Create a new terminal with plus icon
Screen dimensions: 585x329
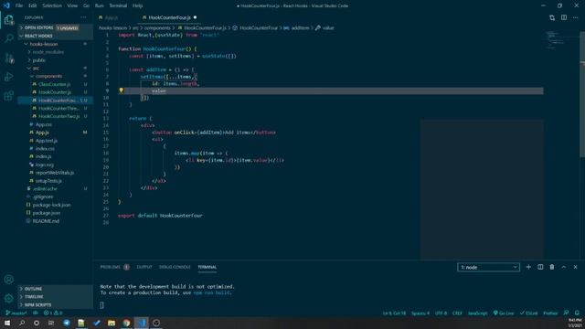click(528, 267)
